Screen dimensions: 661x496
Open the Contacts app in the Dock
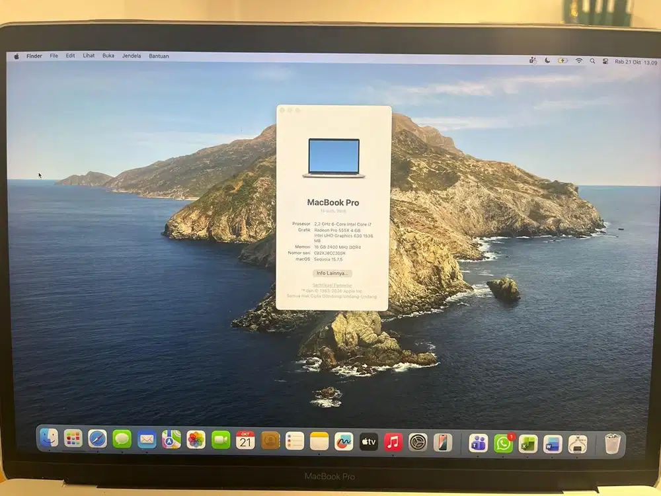270,440
